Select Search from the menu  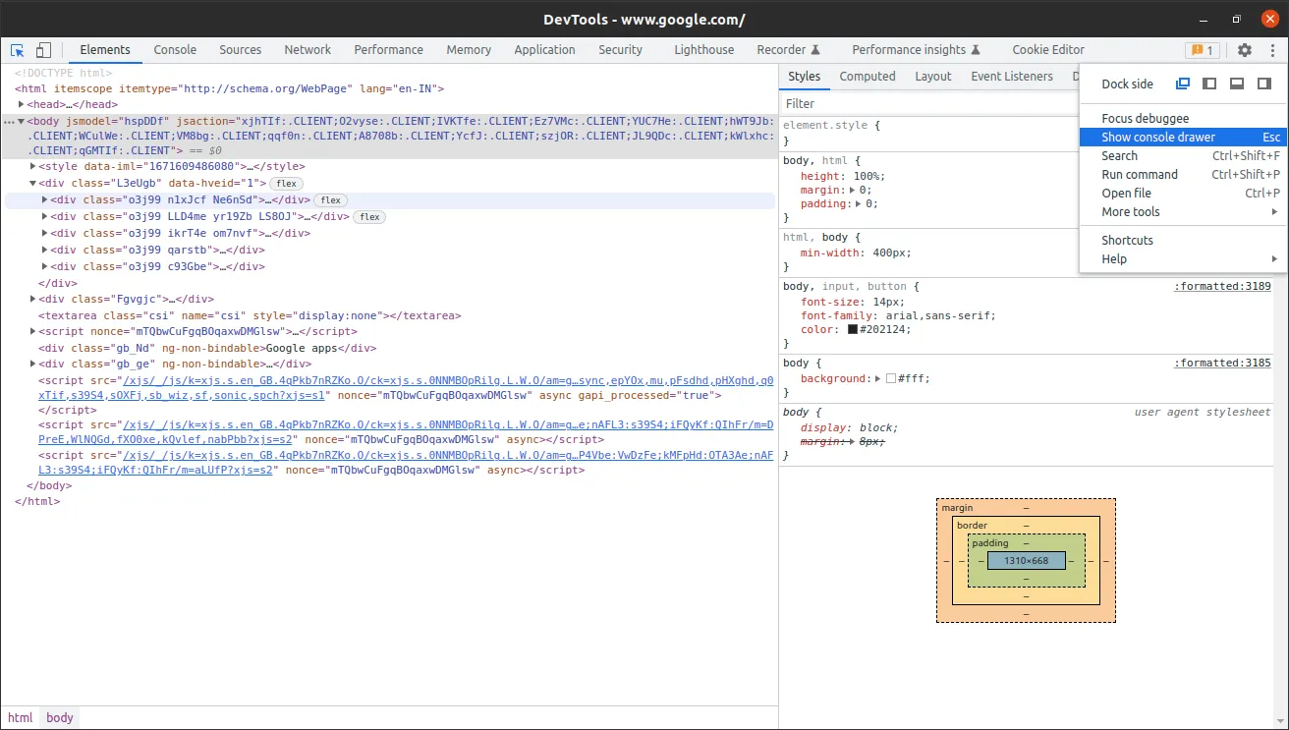pyautogui.click(x=1183, y=156)
